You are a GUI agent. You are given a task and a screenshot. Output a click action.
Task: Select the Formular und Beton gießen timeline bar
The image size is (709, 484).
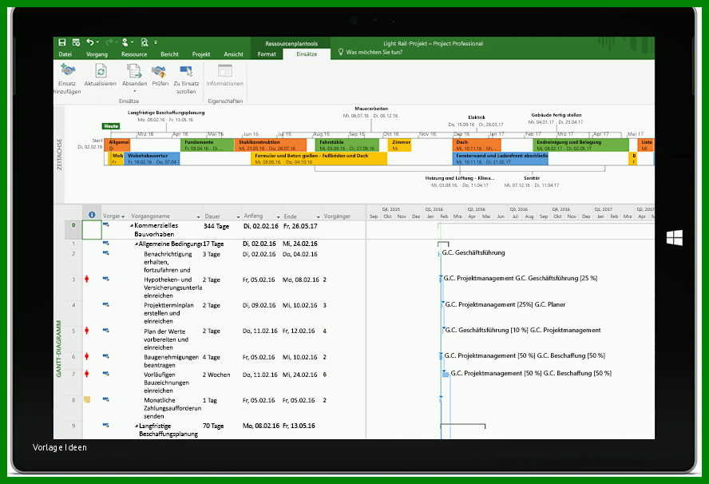tap(319, 159)
